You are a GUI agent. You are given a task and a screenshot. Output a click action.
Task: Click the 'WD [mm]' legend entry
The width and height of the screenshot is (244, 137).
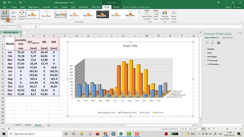[158, 113]
